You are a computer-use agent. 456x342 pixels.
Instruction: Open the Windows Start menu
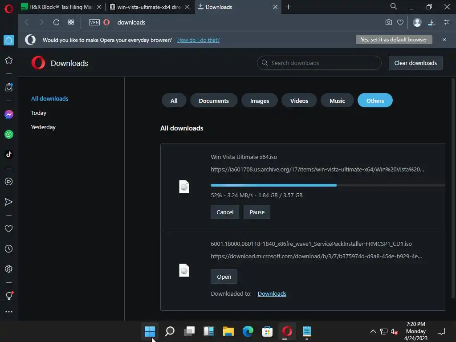click(150, 331)
